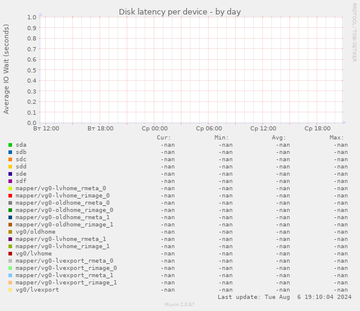Click the dark red vg0/lvhome legend swatch
The image size is (360, 311).
pos(10,254)
